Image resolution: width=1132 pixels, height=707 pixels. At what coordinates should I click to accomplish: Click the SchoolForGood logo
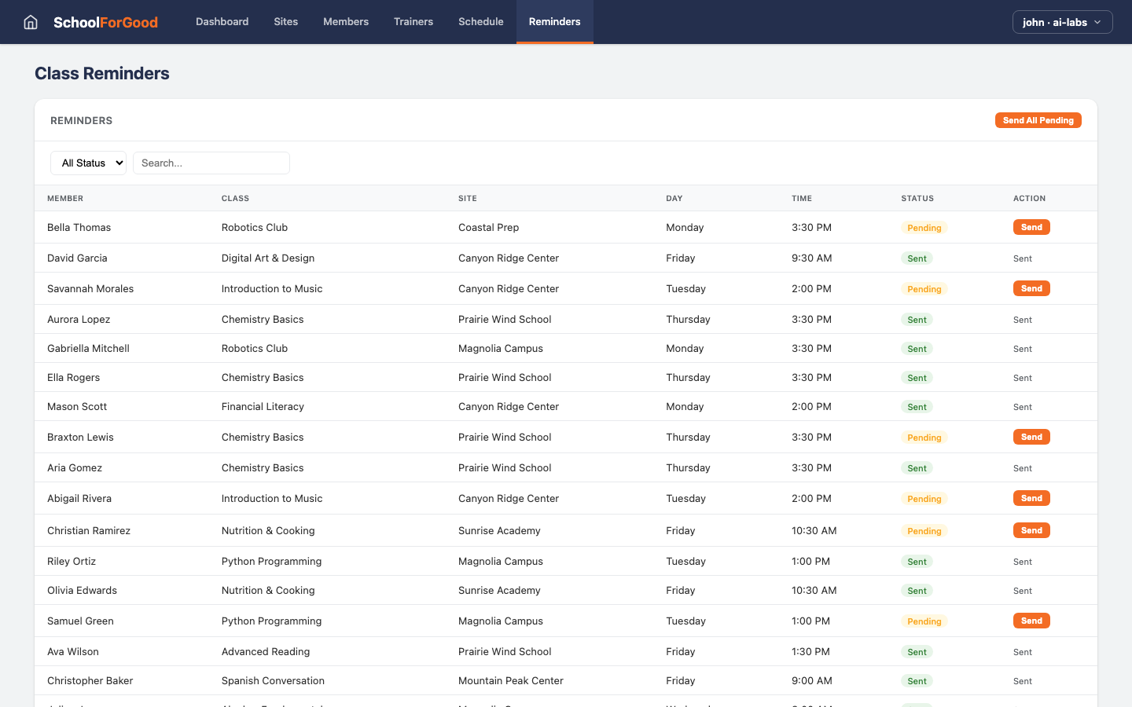click(x=105, y=22)
